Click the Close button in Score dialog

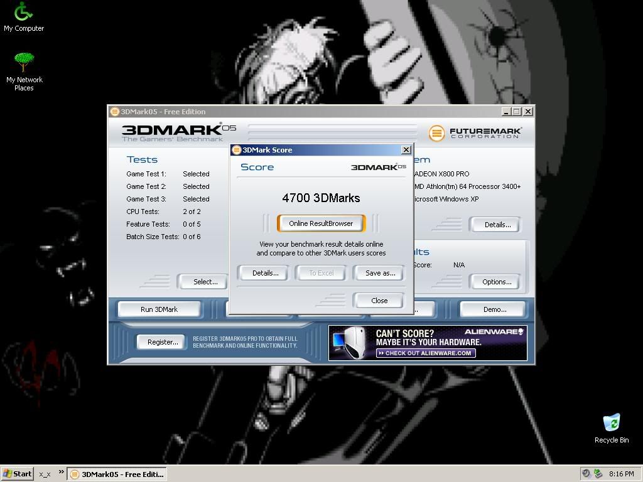[379, 301]
